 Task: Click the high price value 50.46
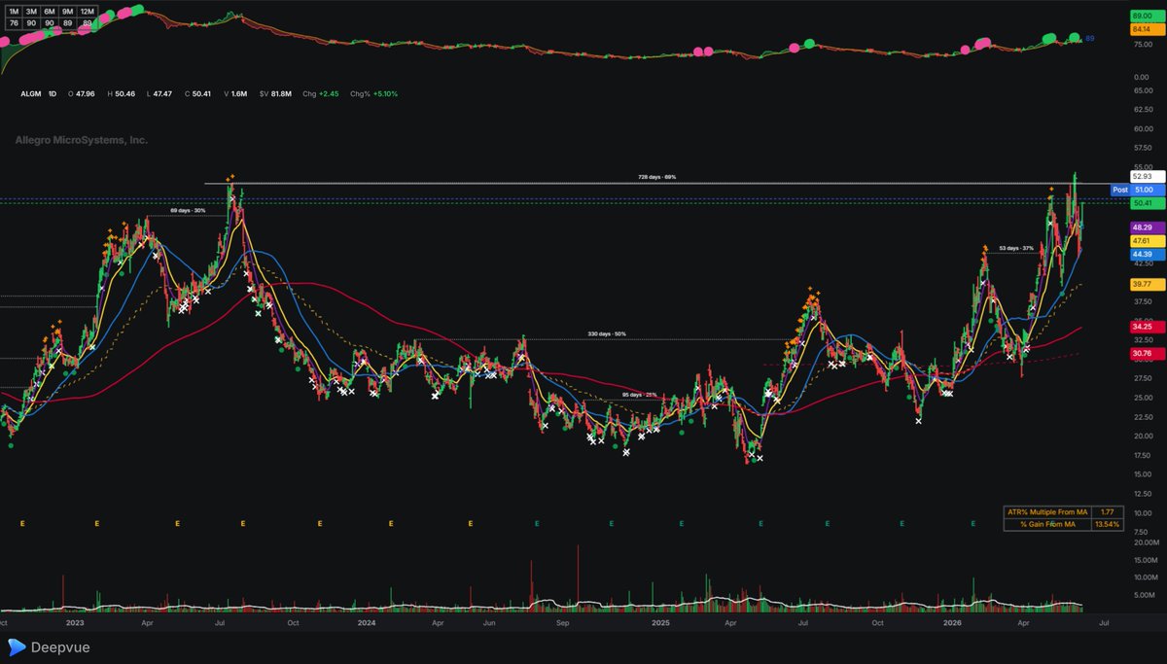127,93
